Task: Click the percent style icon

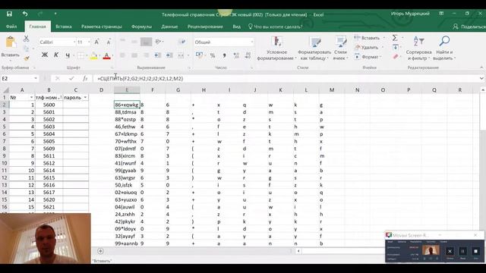Action: (x=213, y=55)
